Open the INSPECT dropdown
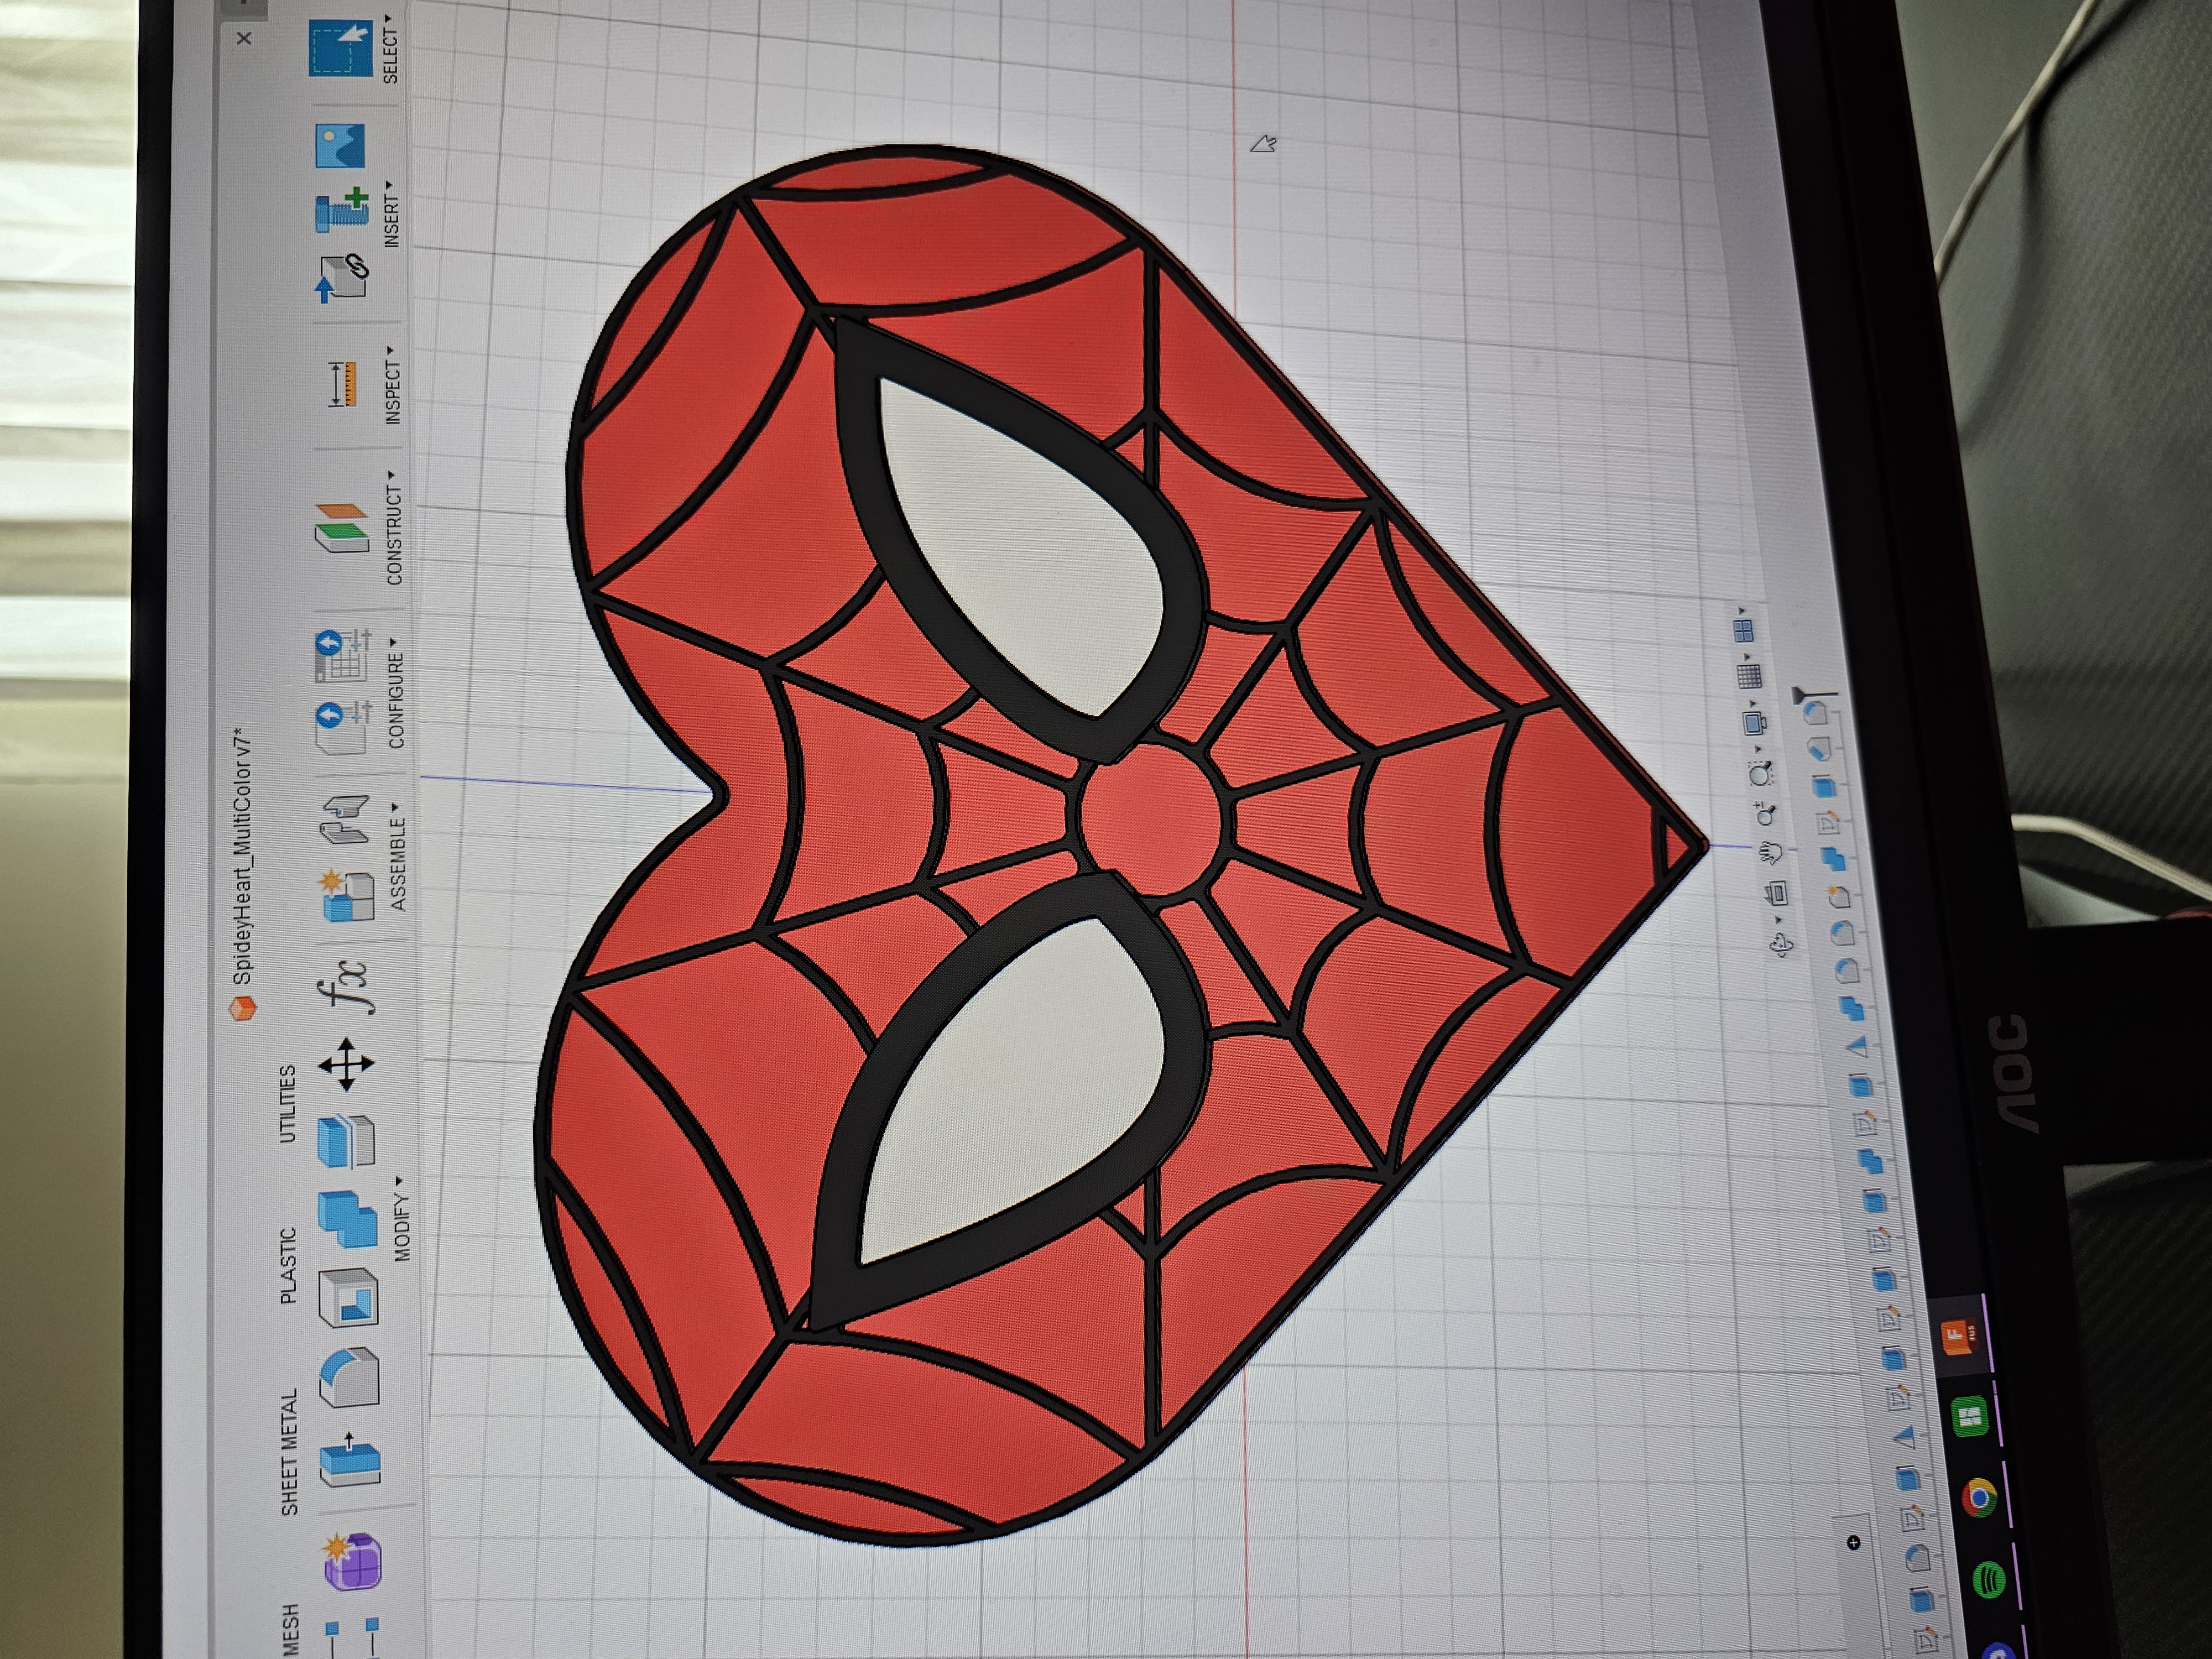 [x=393, y=384]
